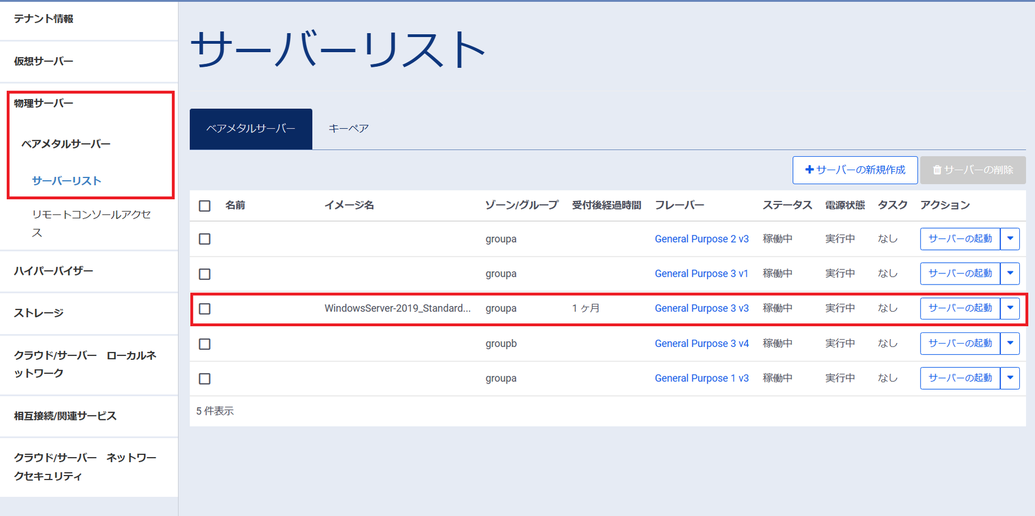Image resolution: width=1035 pixels, height=516 pixels.
Task: Tick the select-all checkbox in table header
Action: pyautogui.click(x=205, y=206)
